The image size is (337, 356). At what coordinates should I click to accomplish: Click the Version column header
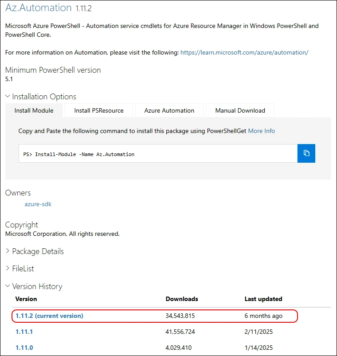(26, 299)
